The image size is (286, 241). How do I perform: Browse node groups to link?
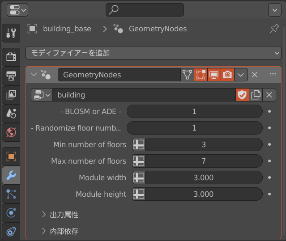pyautogui.click(x=42, y=95)
